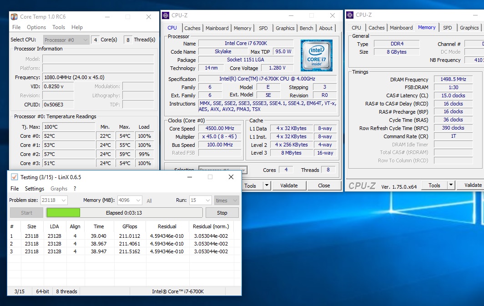Click Tools button in CPU-Z Memory window
The width and height of the screenshot is (484, 306).
point(434,185)
